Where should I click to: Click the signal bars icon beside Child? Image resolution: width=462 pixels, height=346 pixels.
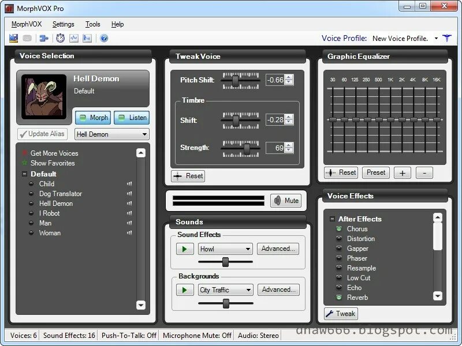pyautogui.click(x=129, y=184)
